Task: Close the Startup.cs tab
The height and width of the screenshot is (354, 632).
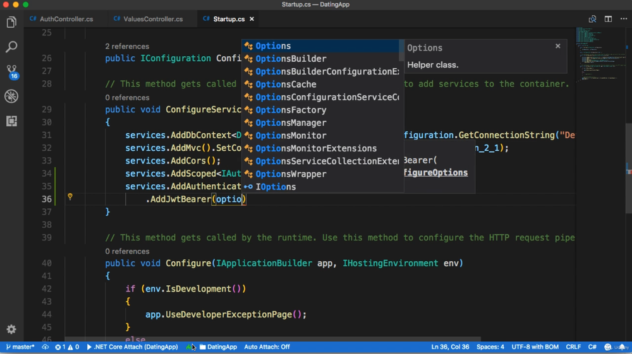Action: click(x=252, y=19)
